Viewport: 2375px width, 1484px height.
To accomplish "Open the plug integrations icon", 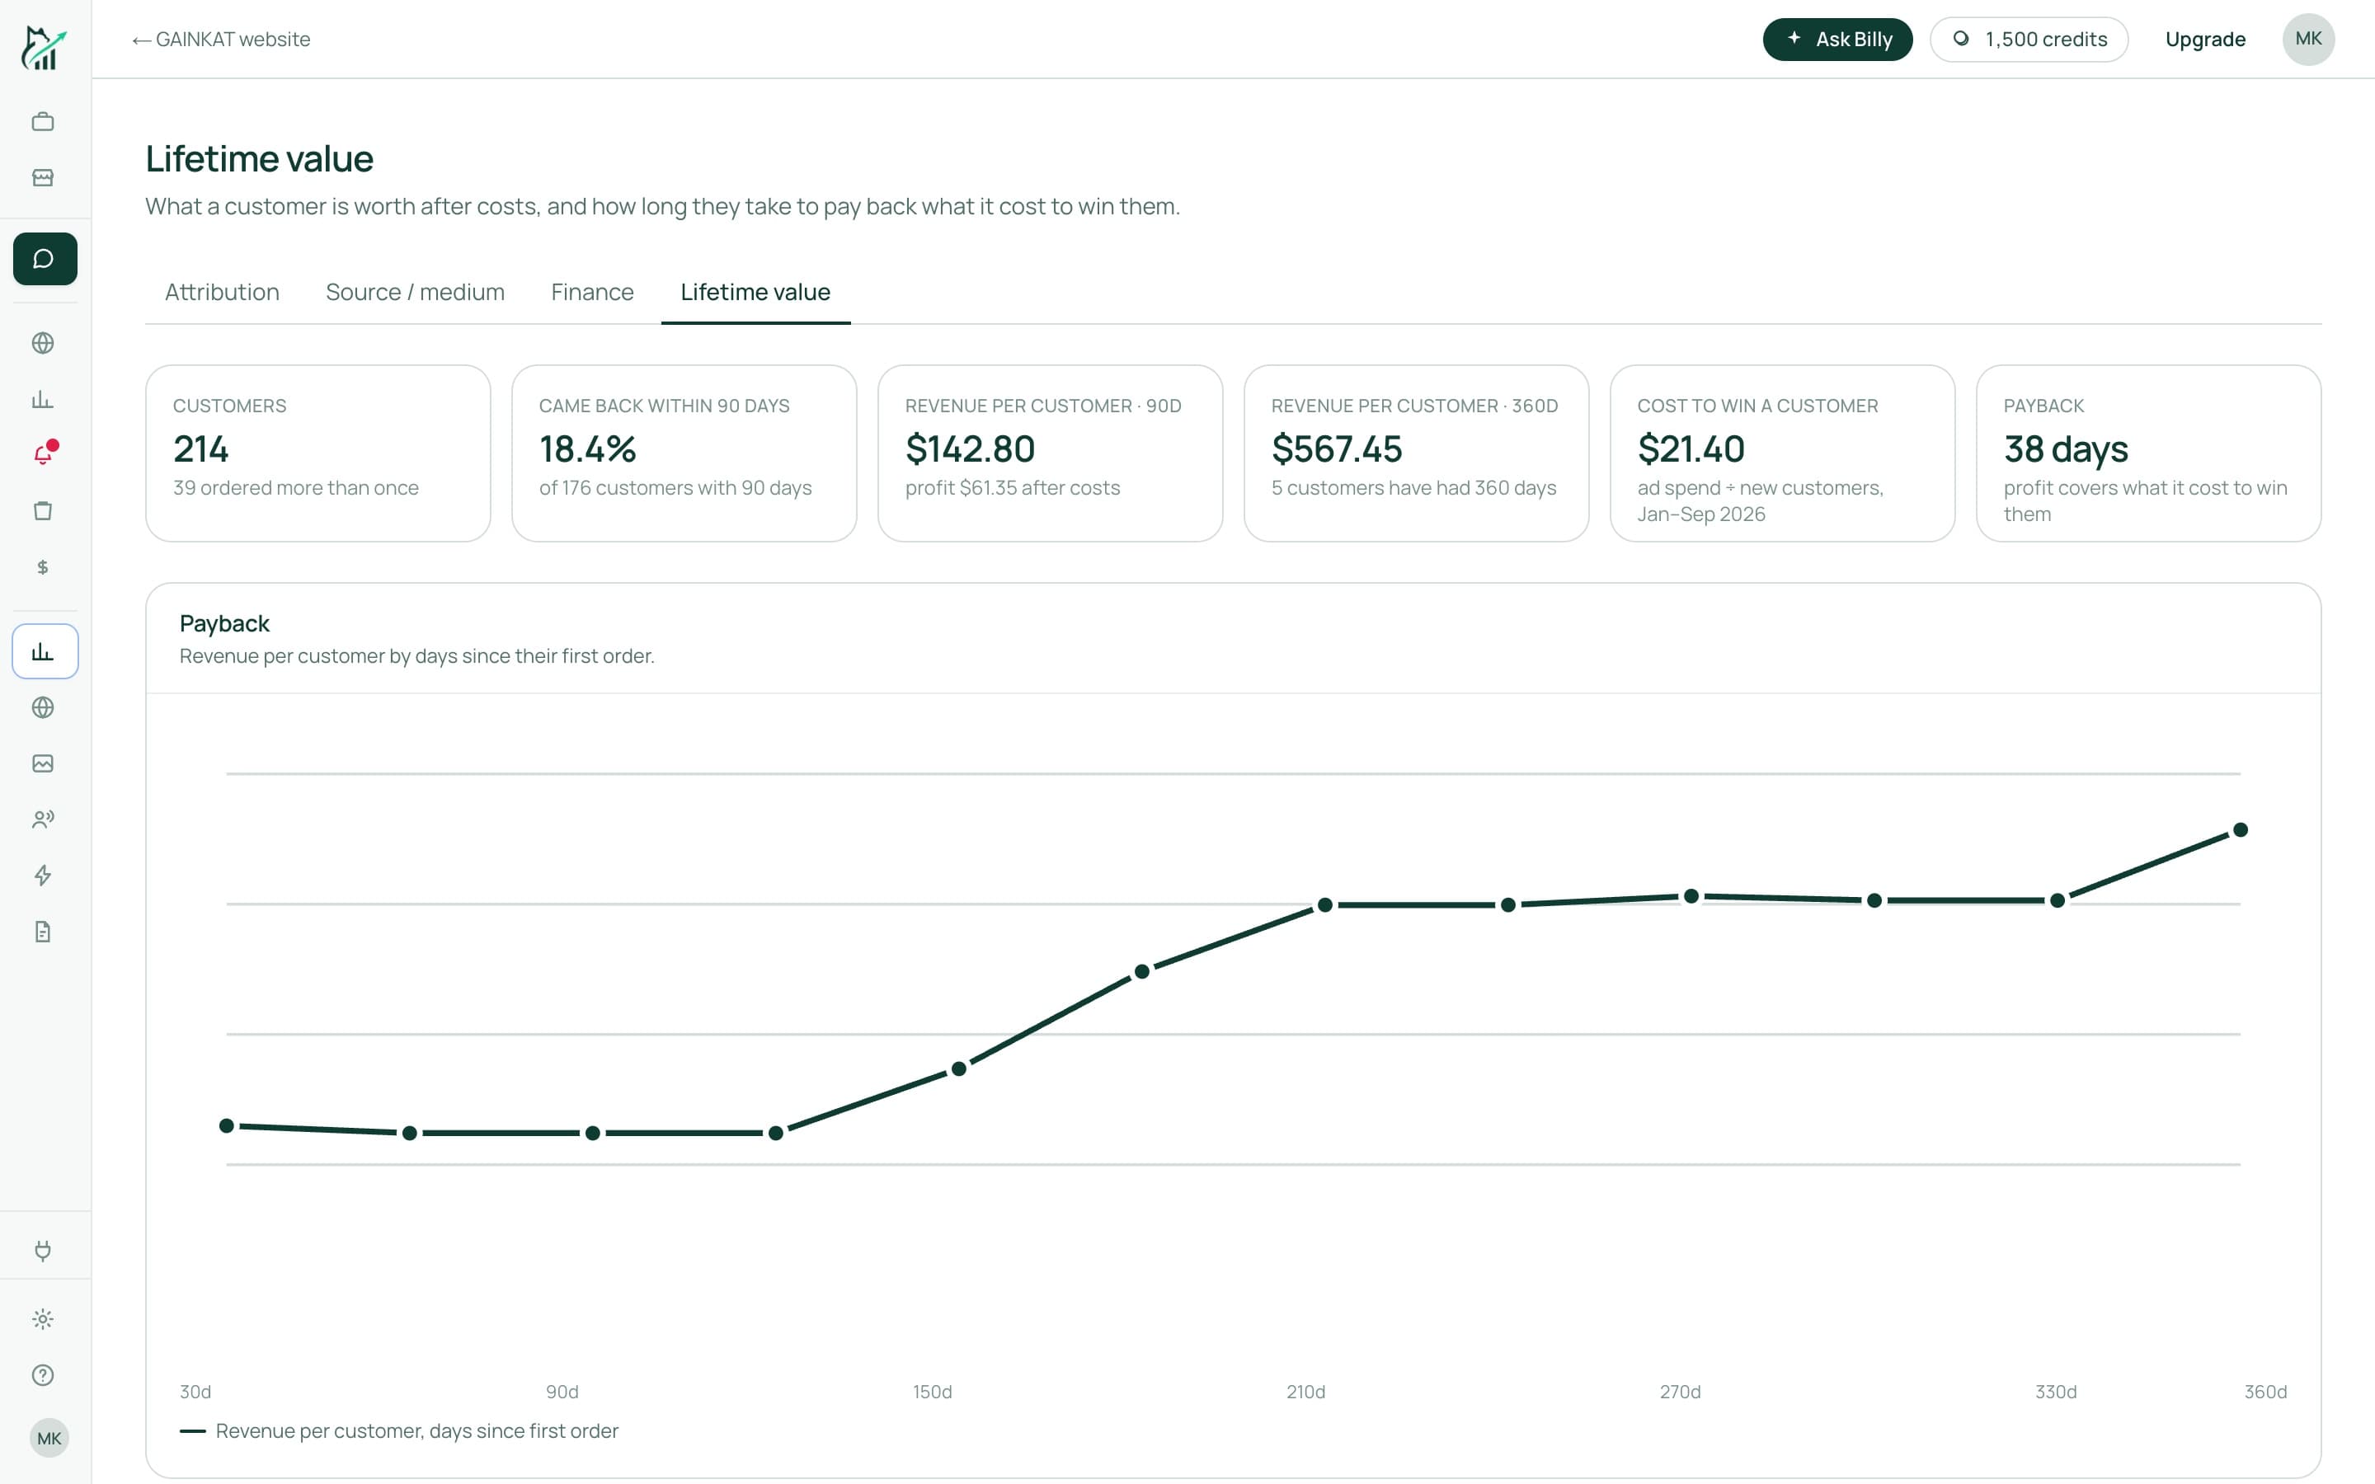I will (x=42, y=1251).
